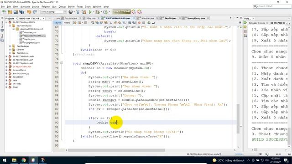Toggle the Comment icon in editor toolbar

coord(149,23)
